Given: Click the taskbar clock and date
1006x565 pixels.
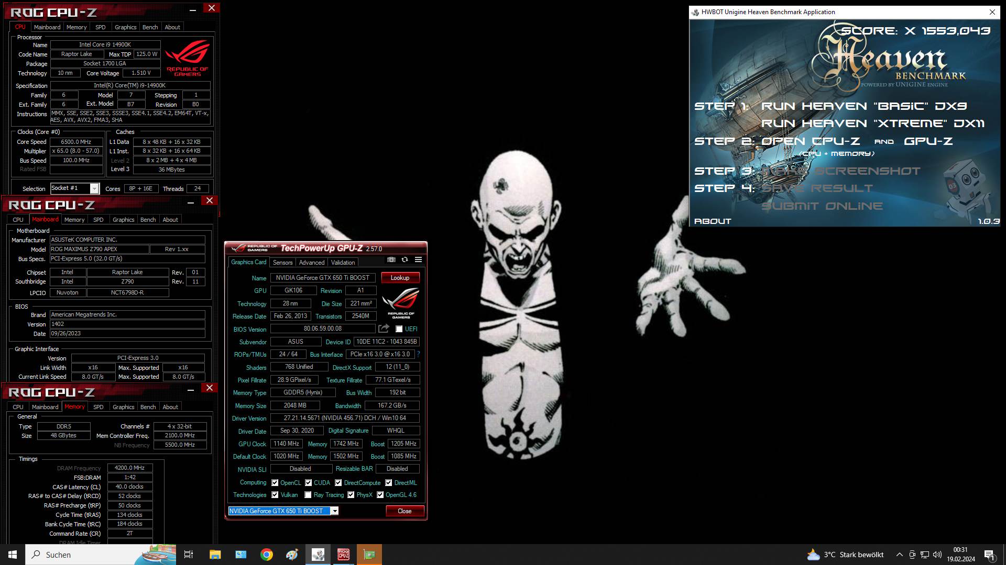Looking at the screenshot, I should (x=960, y=555).
